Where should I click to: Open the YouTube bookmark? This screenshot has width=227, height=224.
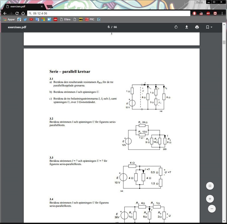[x=31, y=20]
